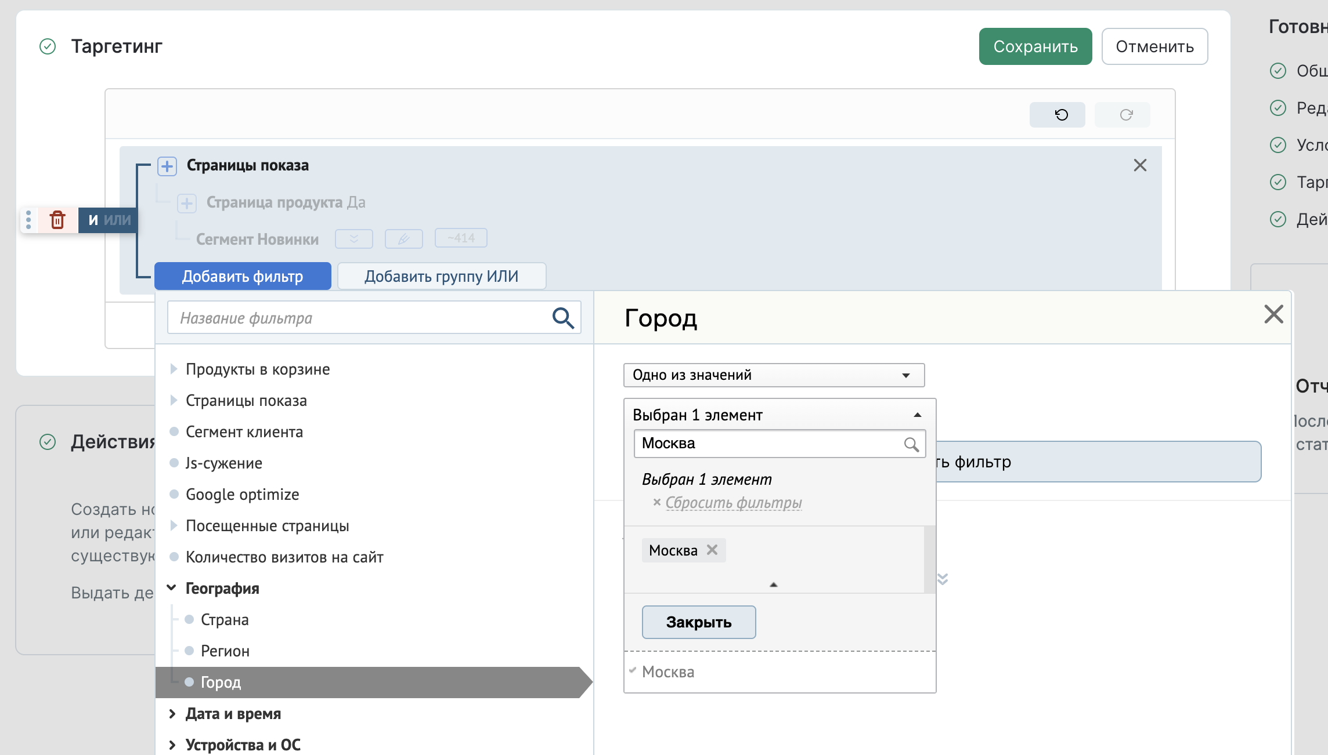Click the drag handle dots icon

click(28, 220)
